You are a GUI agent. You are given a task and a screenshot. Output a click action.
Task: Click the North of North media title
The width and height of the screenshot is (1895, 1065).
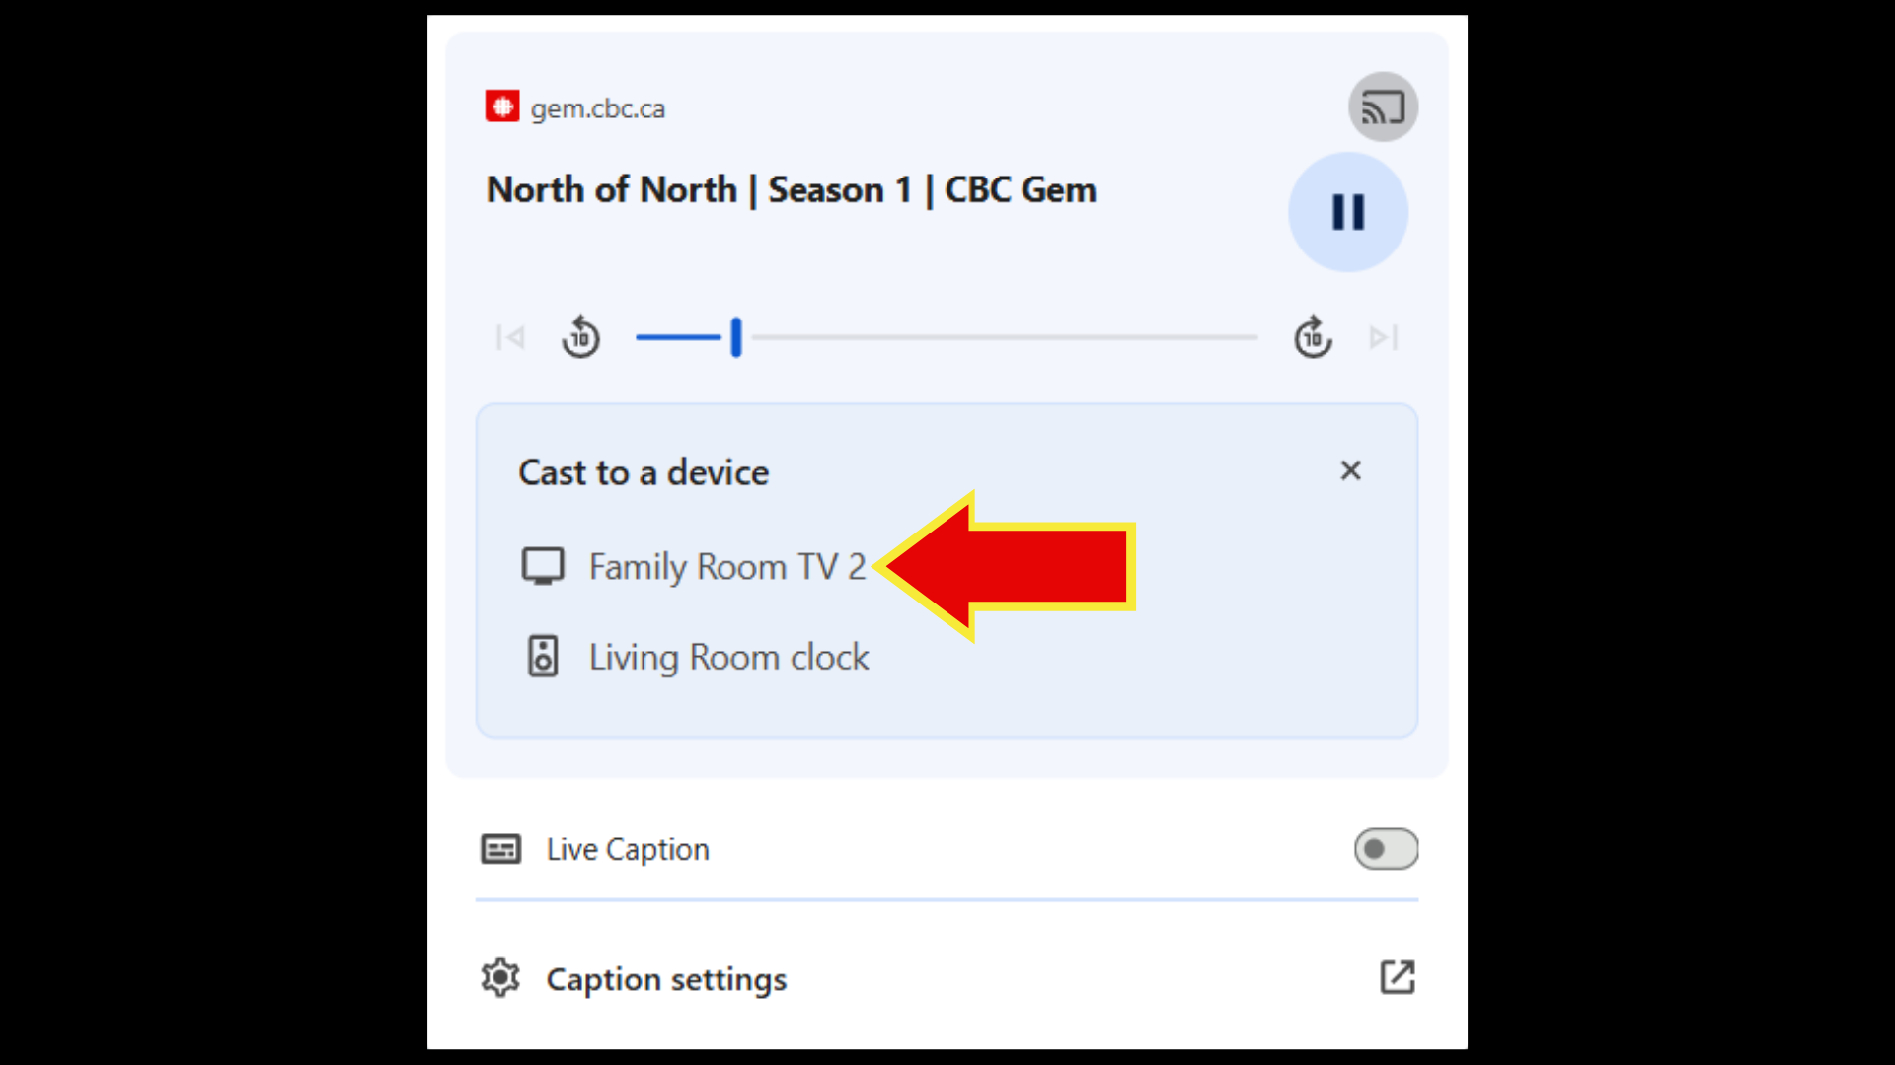click(x=791, y=189)
